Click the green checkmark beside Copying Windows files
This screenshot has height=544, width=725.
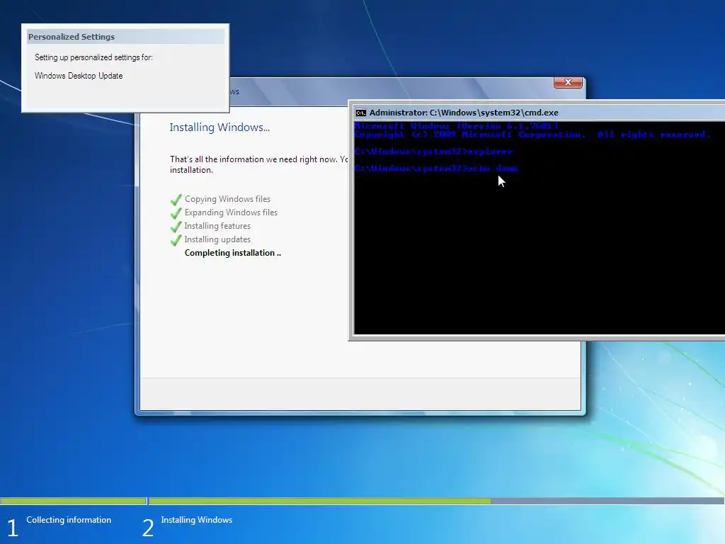176,199
